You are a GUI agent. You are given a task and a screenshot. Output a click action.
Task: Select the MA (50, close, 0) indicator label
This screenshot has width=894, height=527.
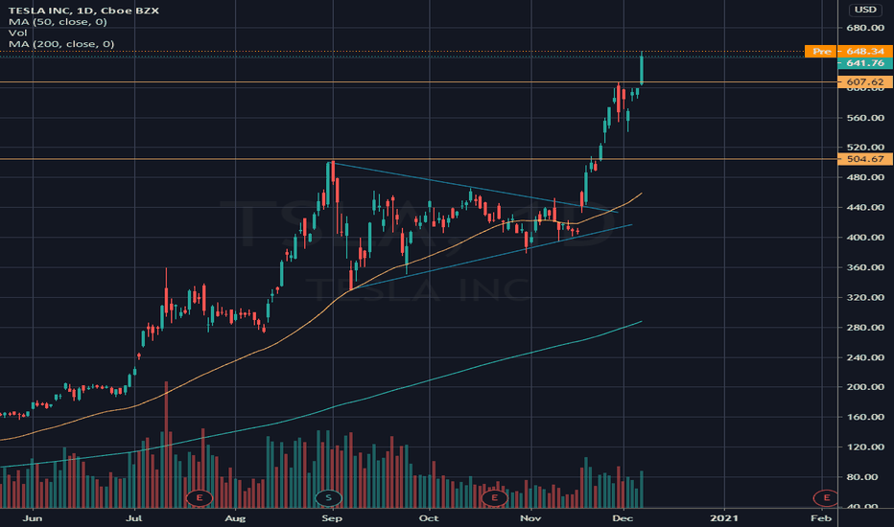58,22
